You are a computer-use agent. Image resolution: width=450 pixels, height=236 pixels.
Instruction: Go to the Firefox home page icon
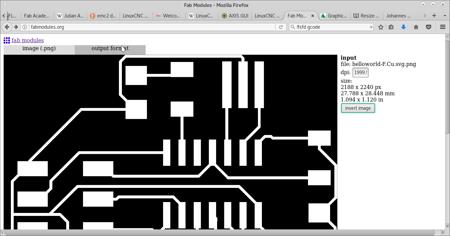(x=416, y=27)
